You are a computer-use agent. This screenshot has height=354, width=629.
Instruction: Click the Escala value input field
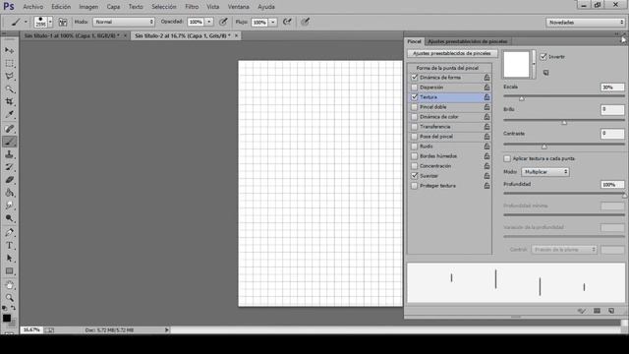612,88
